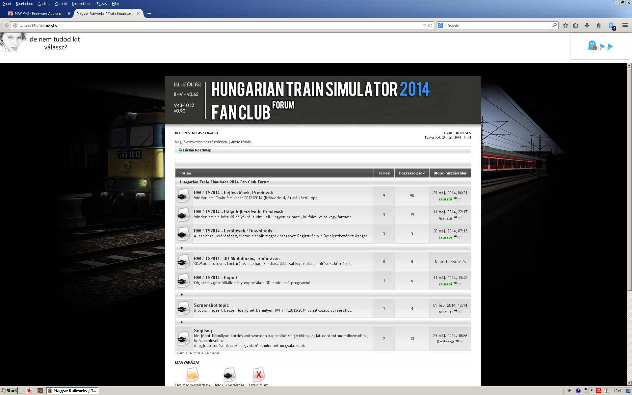Expand the arrow below the Export forum row
The image size is (632, 395).
182,295
